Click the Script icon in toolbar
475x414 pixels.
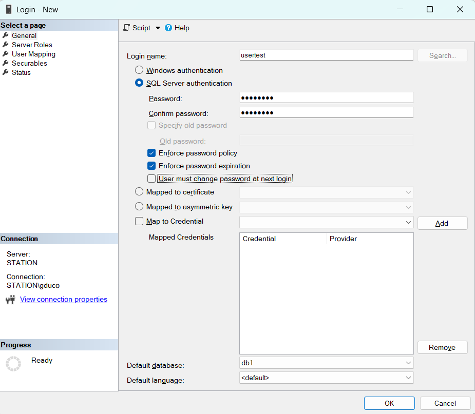(126, 28)
